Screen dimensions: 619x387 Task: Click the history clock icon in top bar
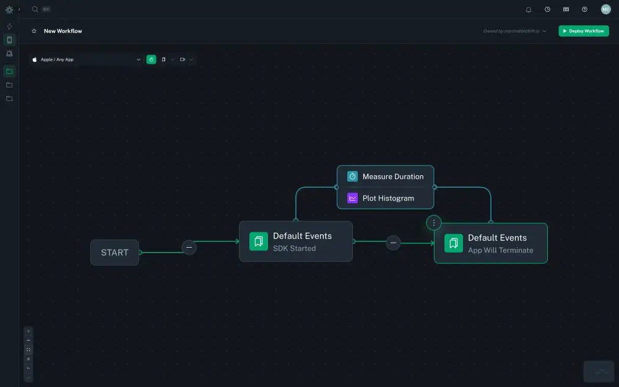(547, 9)
